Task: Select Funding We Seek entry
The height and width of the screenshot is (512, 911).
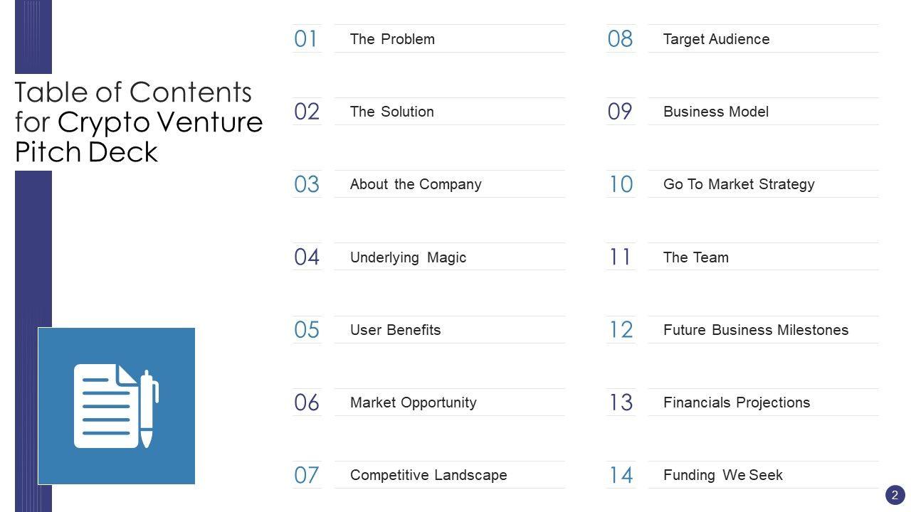Action: point(722,475)
